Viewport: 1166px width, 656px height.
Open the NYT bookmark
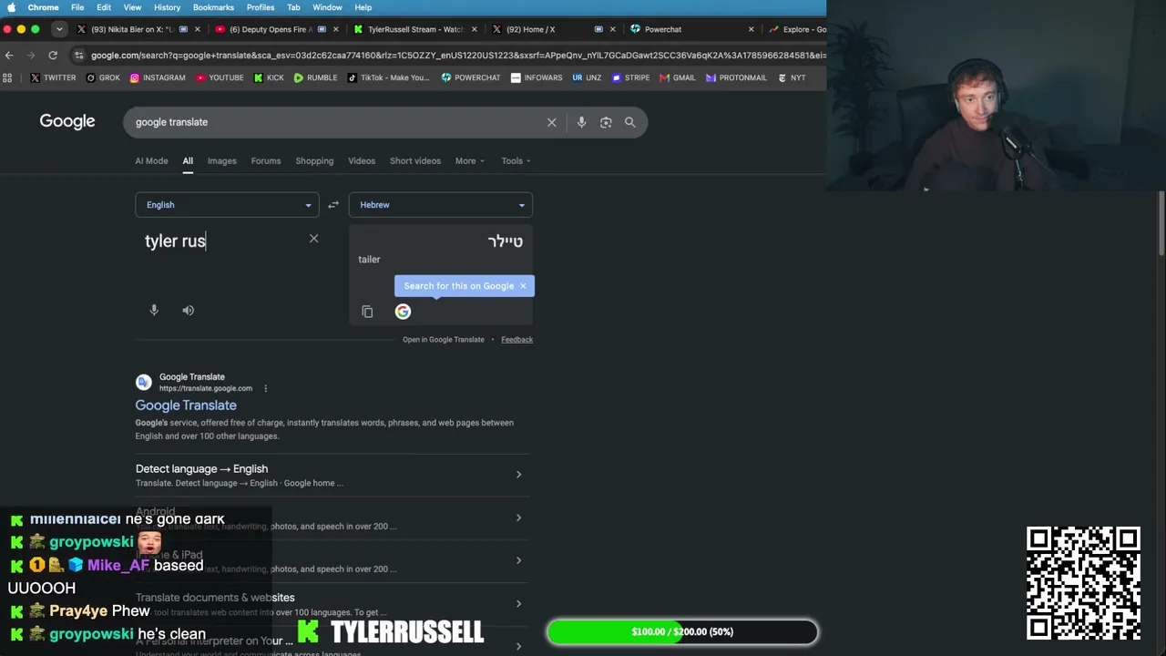point(791,78)
